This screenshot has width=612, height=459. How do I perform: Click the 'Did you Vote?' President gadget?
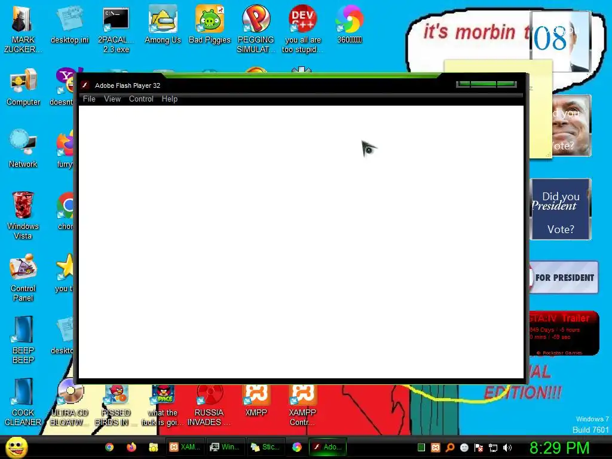(561, 209)
